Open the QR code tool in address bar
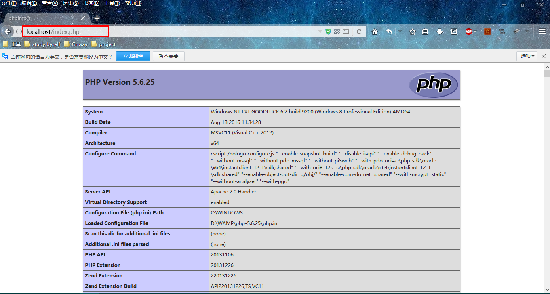This screenshot has width=550, height=294. (x=337, y=31)
